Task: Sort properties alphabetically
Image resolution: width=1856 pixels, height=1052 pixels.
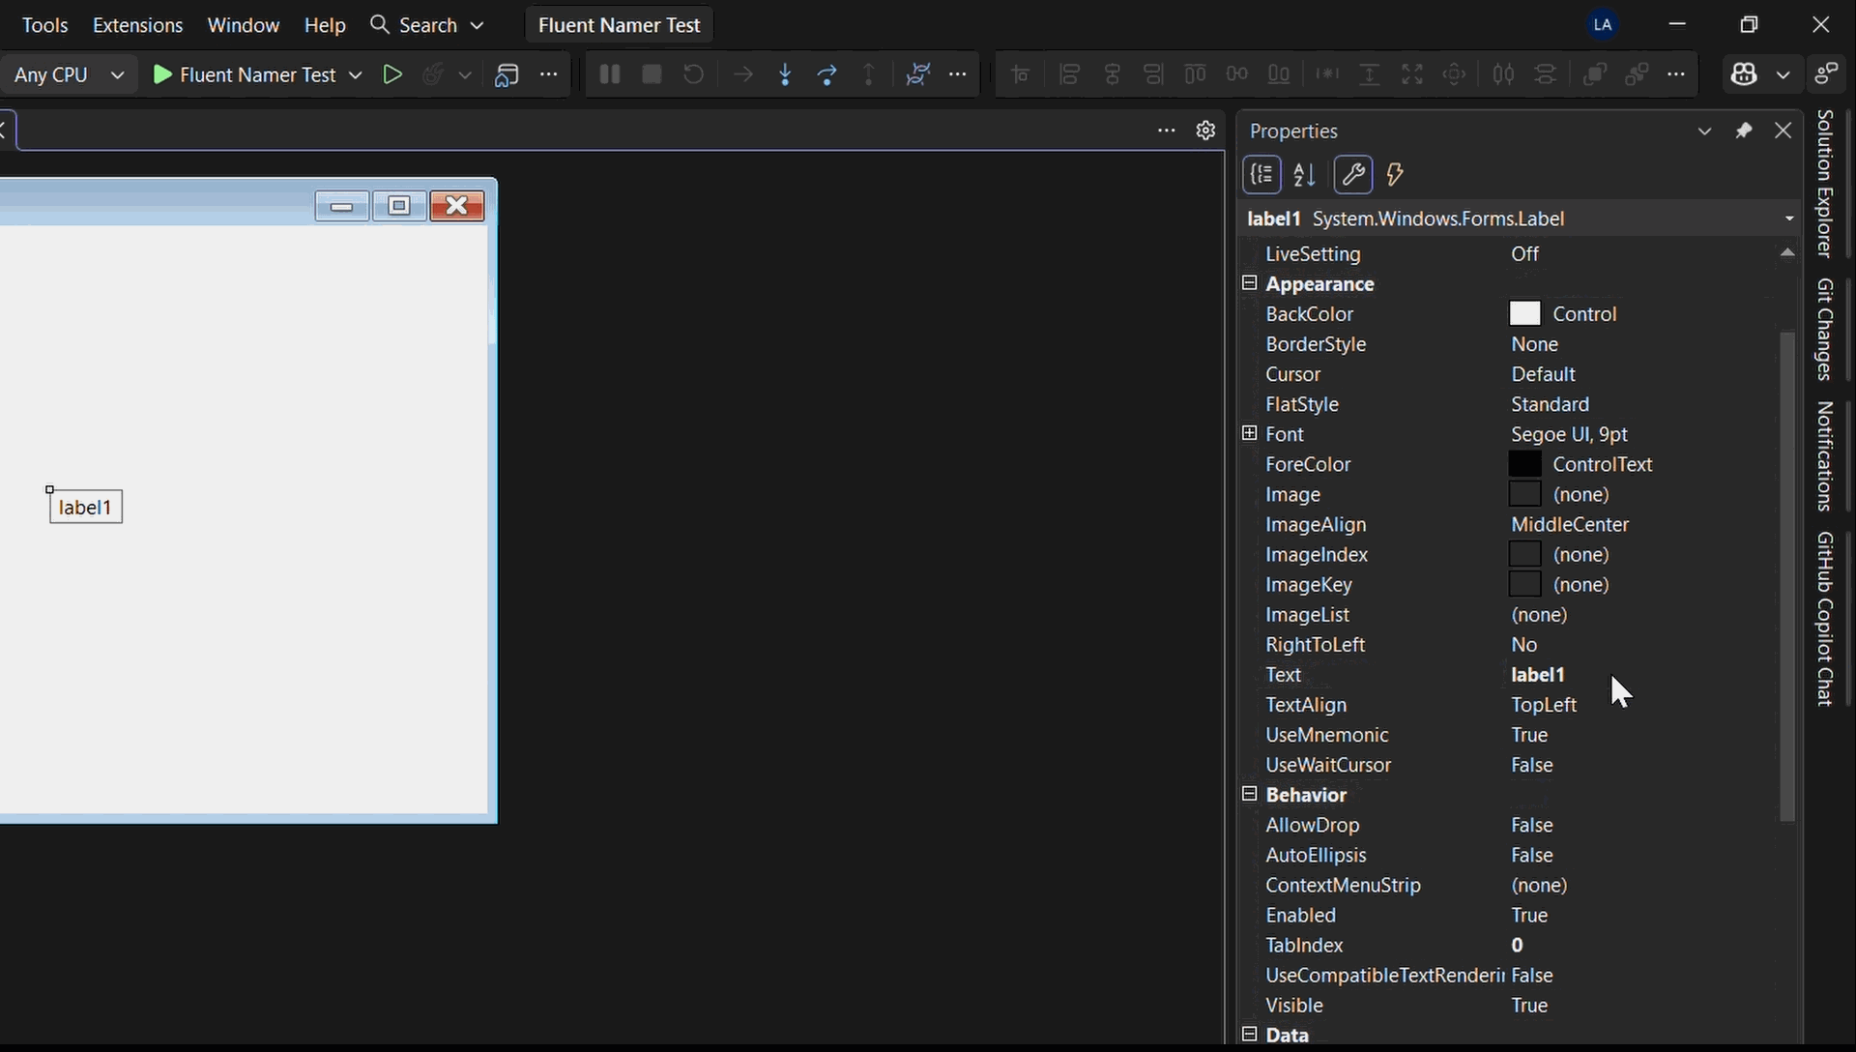Action: 1304,175
